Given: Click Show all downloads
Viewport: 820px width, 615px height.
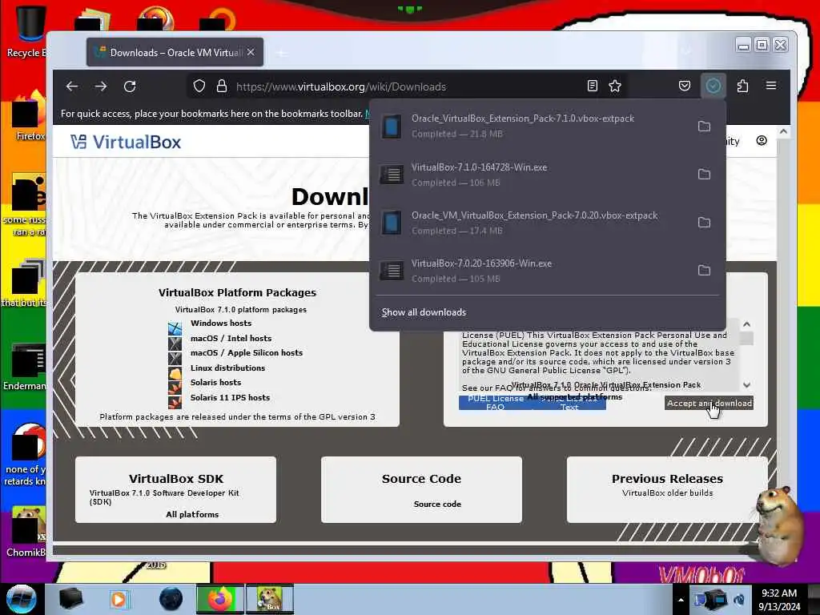Looking at the screenshot, I should pos(424,312).
